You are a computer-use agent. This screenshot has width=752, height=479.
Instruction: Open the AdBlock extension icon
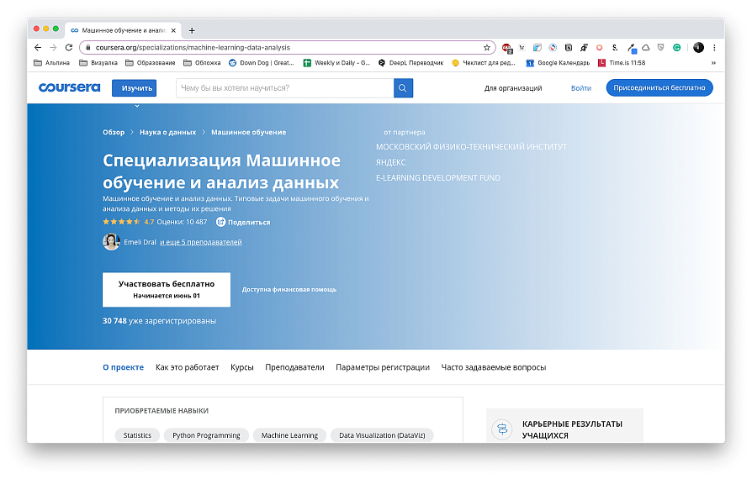point(507,47)
